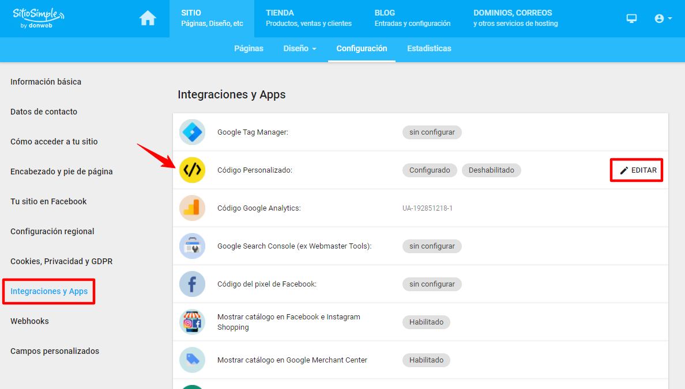Viewport: 685px width, 389px height.
Task: Go to the home dashboard icon
Action: (x=148, y=18)
